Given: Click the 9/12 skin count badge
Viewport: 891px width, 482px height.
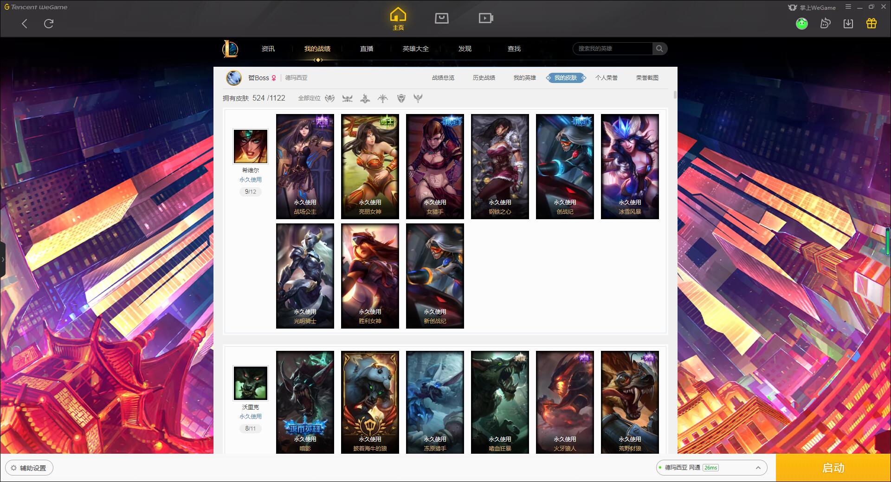Looking at the screenshot, I should [x=251, y=191].
